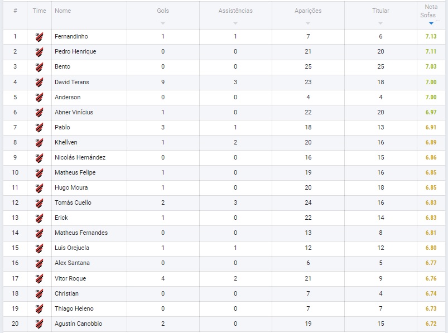Screen dimensions: 448x333
Task: Click Fernandinho's 7.13 rating value
Action: (431, 36)
